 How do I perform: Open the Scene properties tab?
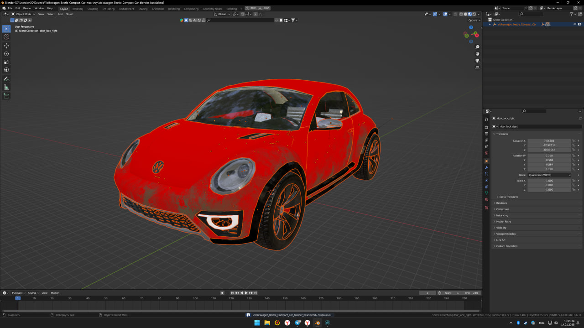pos(486,146)
